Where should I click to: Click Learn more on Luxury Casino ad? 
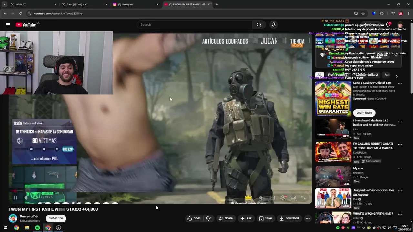364,113
